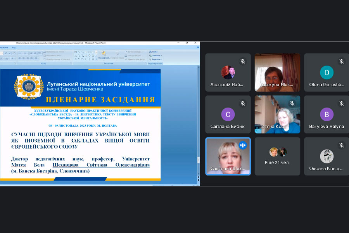The height and width of the screenshot is (233, 349).
Task: Decrease the font size
Action: point(10,53)
